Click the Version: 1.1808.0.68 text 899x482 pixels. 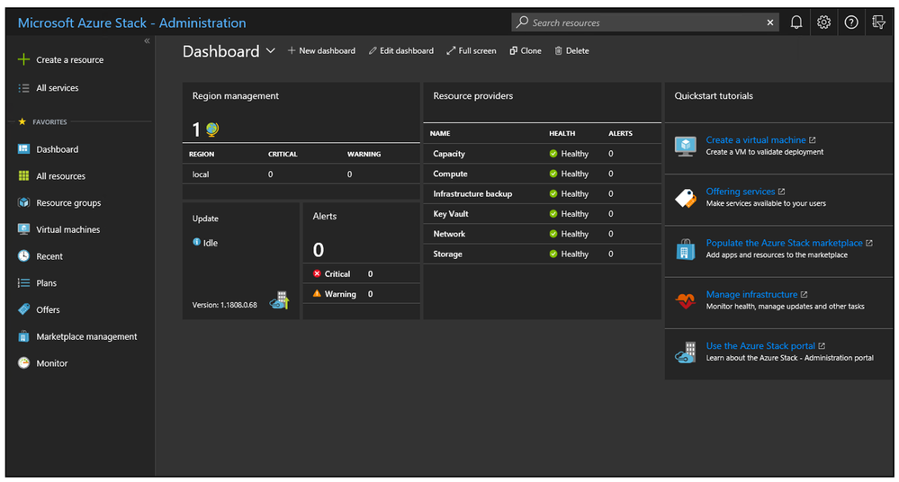(224, 305)
